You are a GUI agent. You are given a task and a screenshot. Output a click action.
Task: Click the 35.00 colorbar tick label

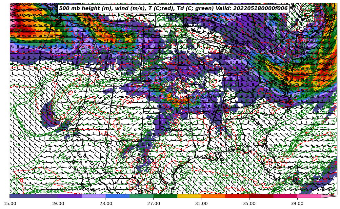[x=249, y=203]
